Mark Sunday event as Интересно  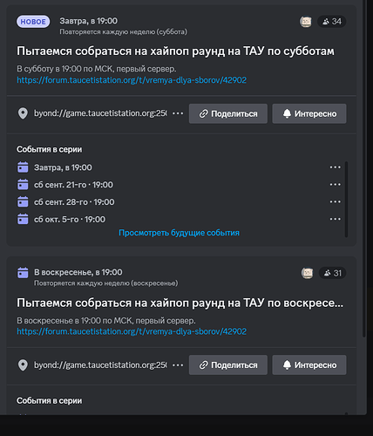pos(309,364)
